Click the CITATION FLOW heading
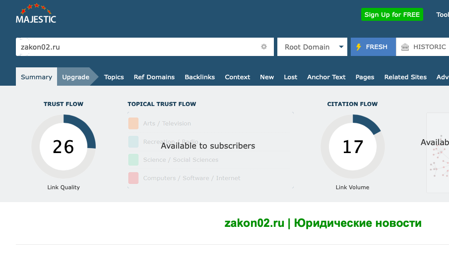 (352, 104)
